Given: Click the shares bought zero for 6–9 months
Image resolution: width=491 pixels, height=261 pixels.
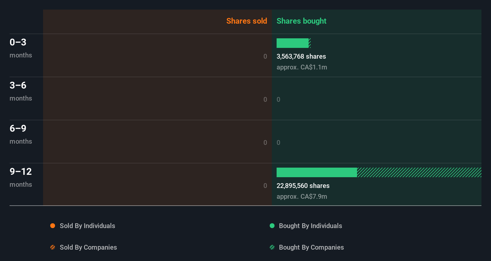Looking at the screenshot, I should click(x=278, y=143).
